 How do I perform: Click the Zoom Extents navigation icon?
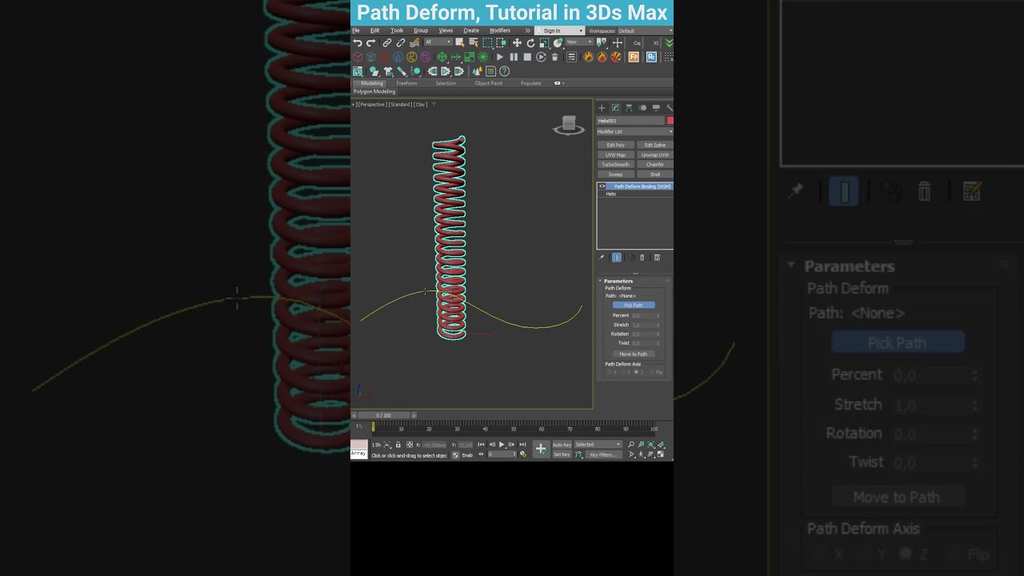tap(650, 444)
